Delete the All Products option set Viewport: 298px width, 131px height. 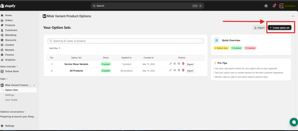click(x=183, y=70)
